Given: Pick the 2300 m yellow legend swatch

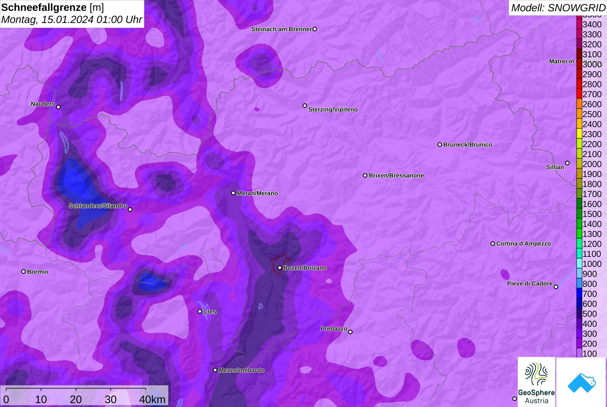Looking at the screenshot, I should [579, 134].
